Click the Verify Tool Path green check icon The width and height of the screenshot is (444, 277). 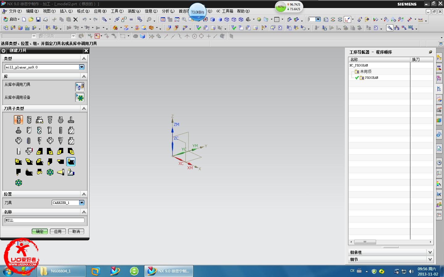pos(199,28)
